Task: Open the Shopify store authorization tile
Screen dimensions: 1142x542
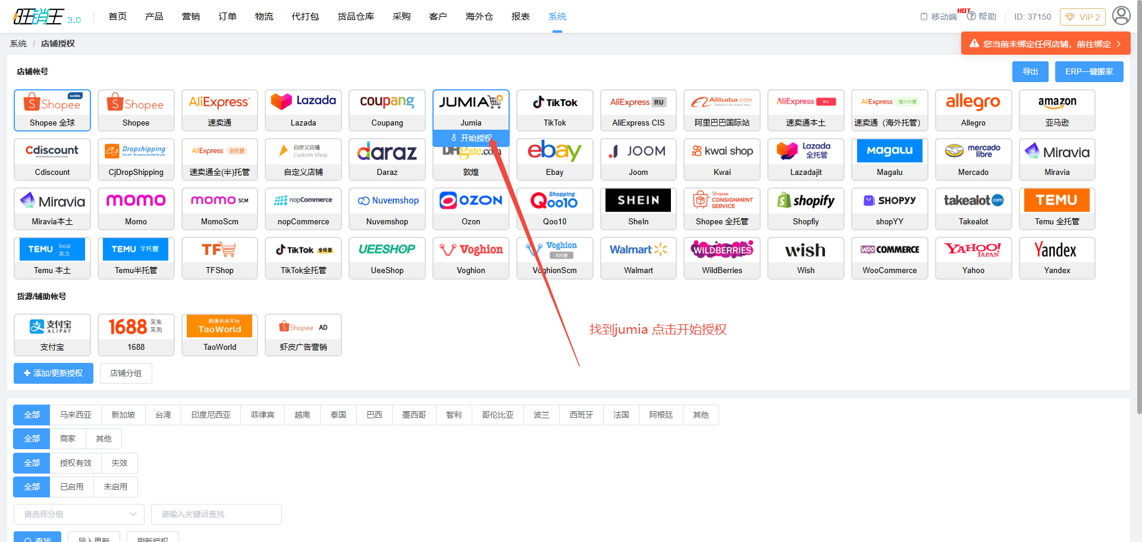Action: click(806, 208)
